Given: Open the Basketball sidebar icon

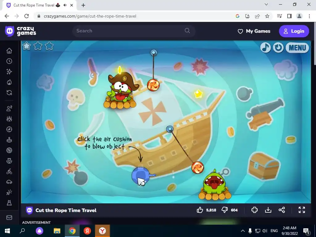Looking at the screenshot, I should [9, 150].
